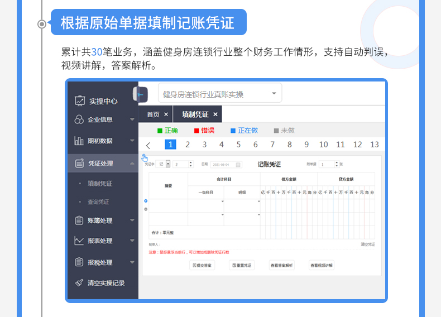
Task: Open second row 一级科目 dropdown
Action: point(223,215)
